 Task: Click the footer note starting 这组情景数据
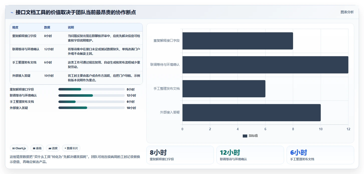75,159
